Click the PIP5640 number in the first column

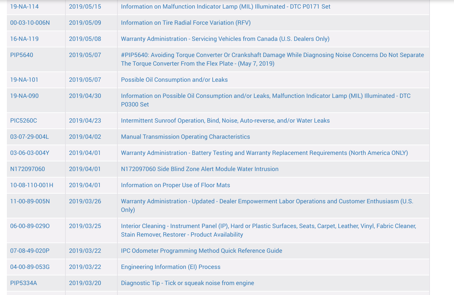tap(22, 55)
